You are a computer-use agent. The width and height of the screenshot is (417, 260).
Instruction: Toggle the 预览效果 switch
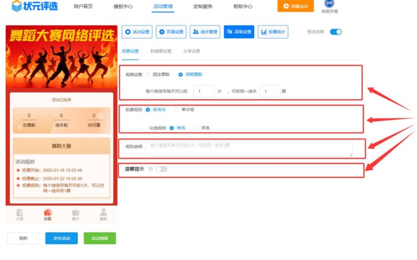(335, 32)
